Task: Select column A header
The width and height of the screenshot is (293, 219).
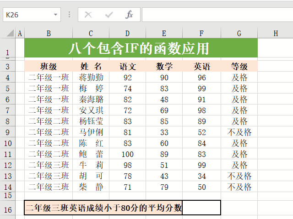Action: 20,33
